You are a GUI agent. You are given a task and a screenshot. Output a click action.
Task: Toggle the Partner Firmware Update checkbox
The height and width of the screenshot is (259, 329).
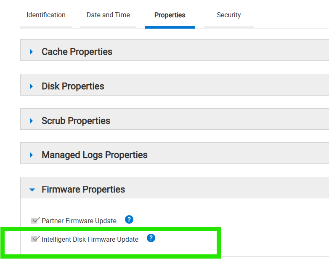click(x=35, y=221)
